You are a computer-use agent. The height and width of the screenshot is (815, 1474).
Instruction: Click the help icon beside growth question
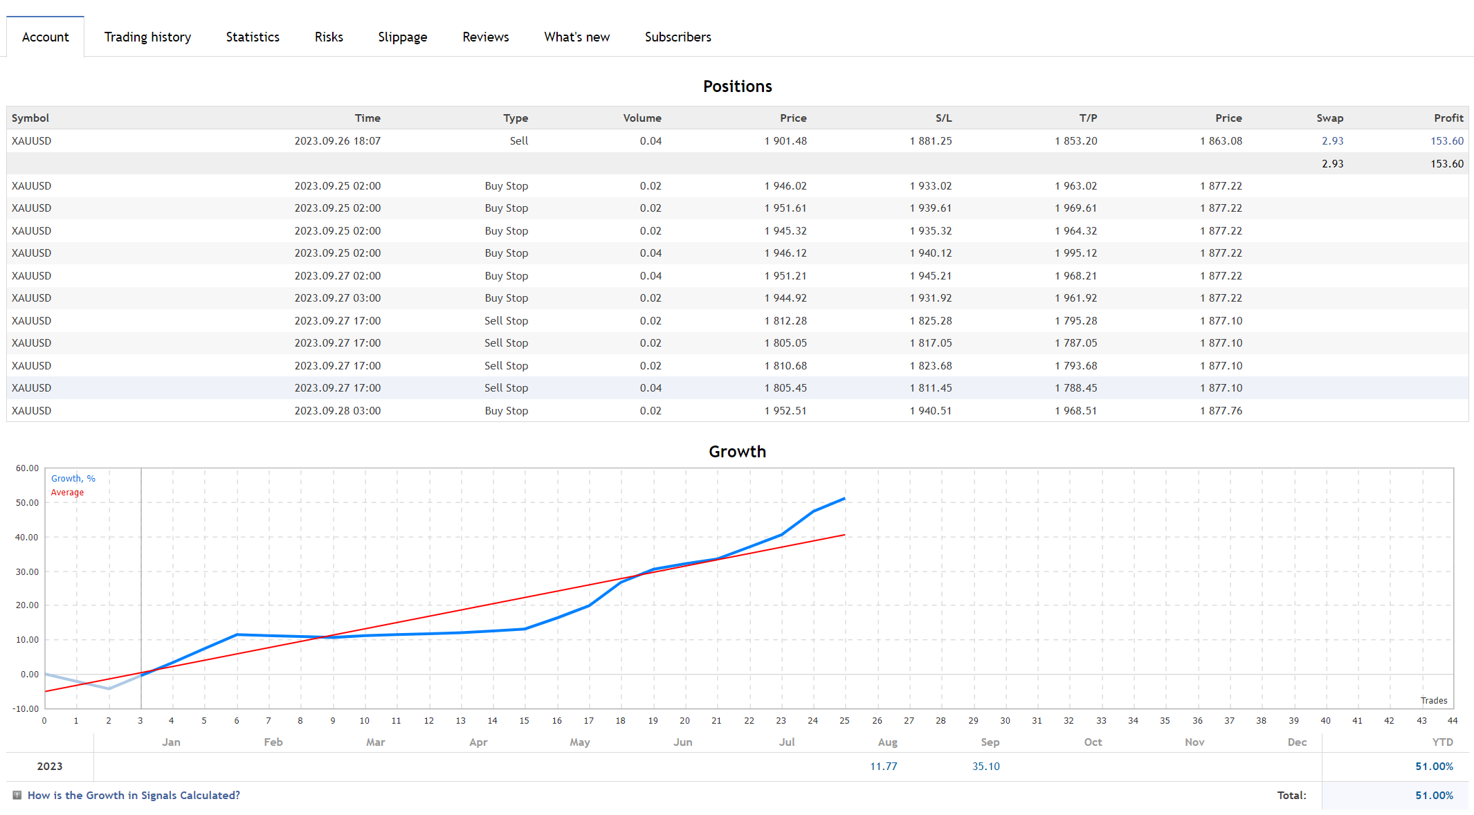tap(17, 796)
